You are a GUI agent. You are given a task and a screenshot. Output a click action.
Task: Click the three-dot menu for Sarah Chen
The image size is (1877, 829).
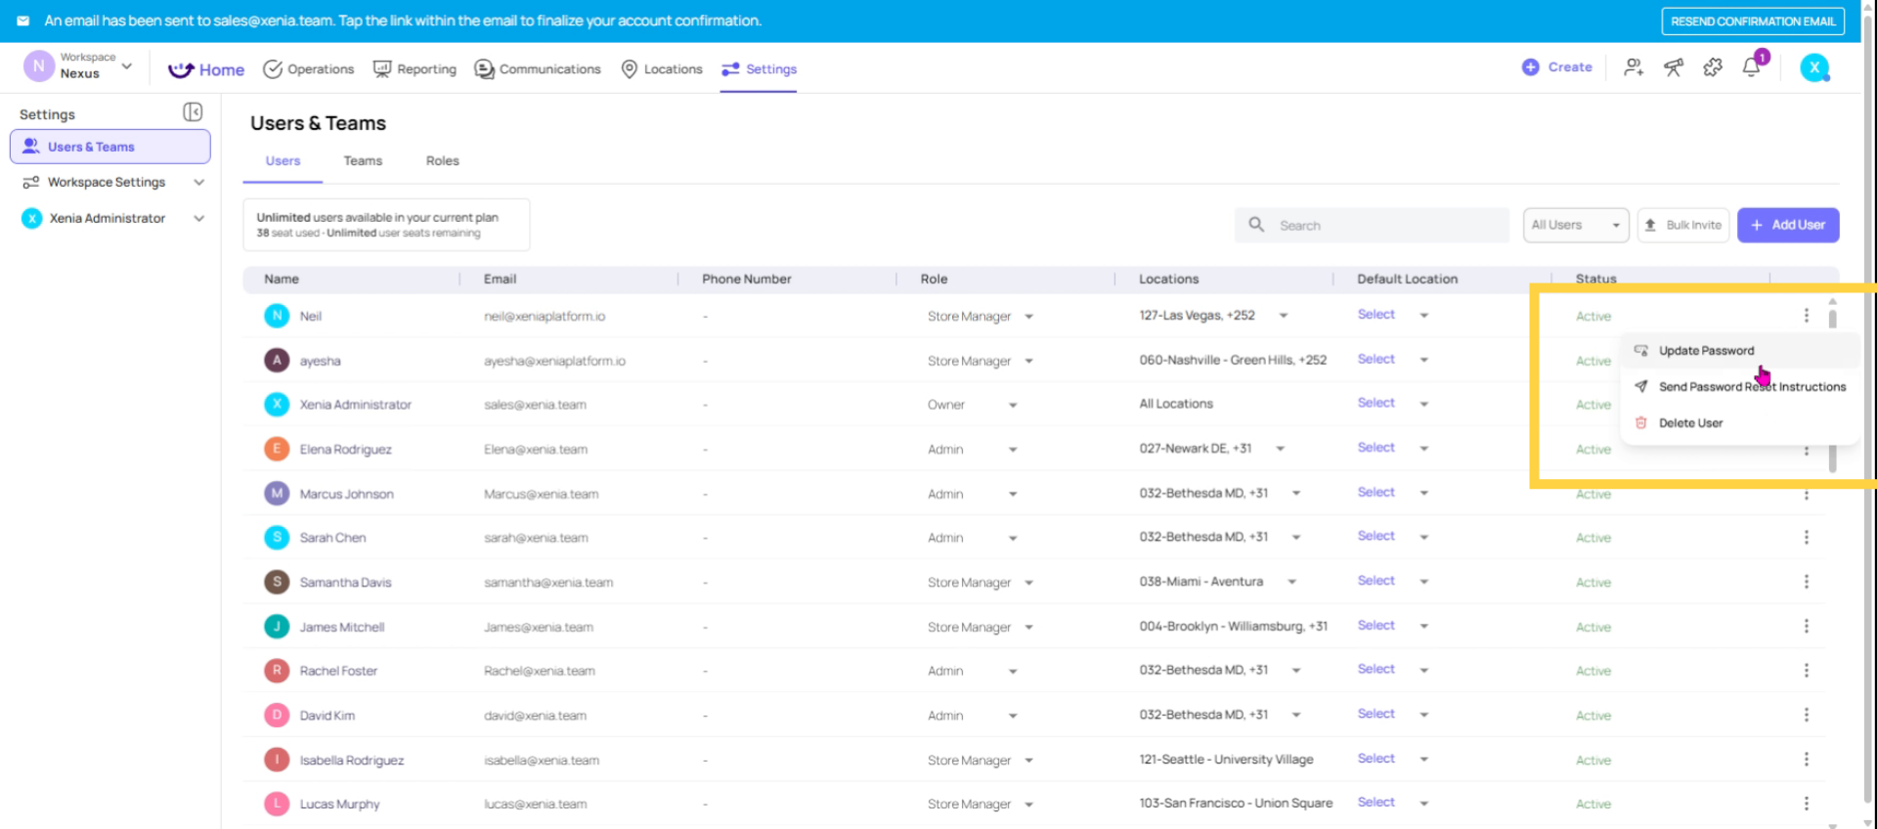(x=1806, y=538)
